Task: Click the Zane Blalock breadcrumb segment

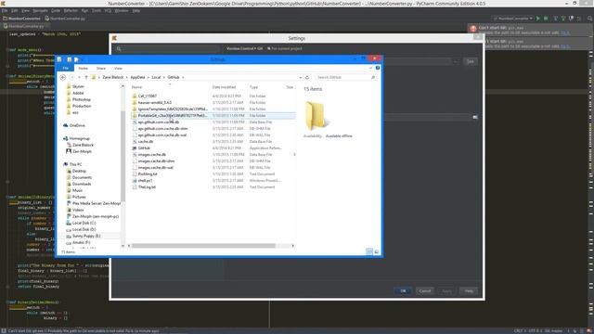Action: coord(113,77)
